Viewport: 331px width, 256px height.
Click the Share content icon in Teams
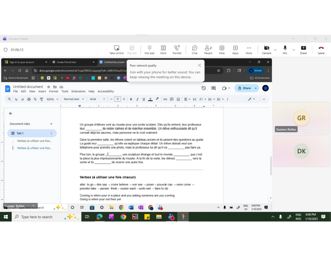click(x=303, y=50)
